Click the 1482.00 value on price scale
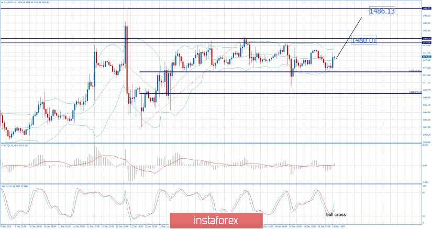This screenshot has height=229, width=432. click(426, 30)
